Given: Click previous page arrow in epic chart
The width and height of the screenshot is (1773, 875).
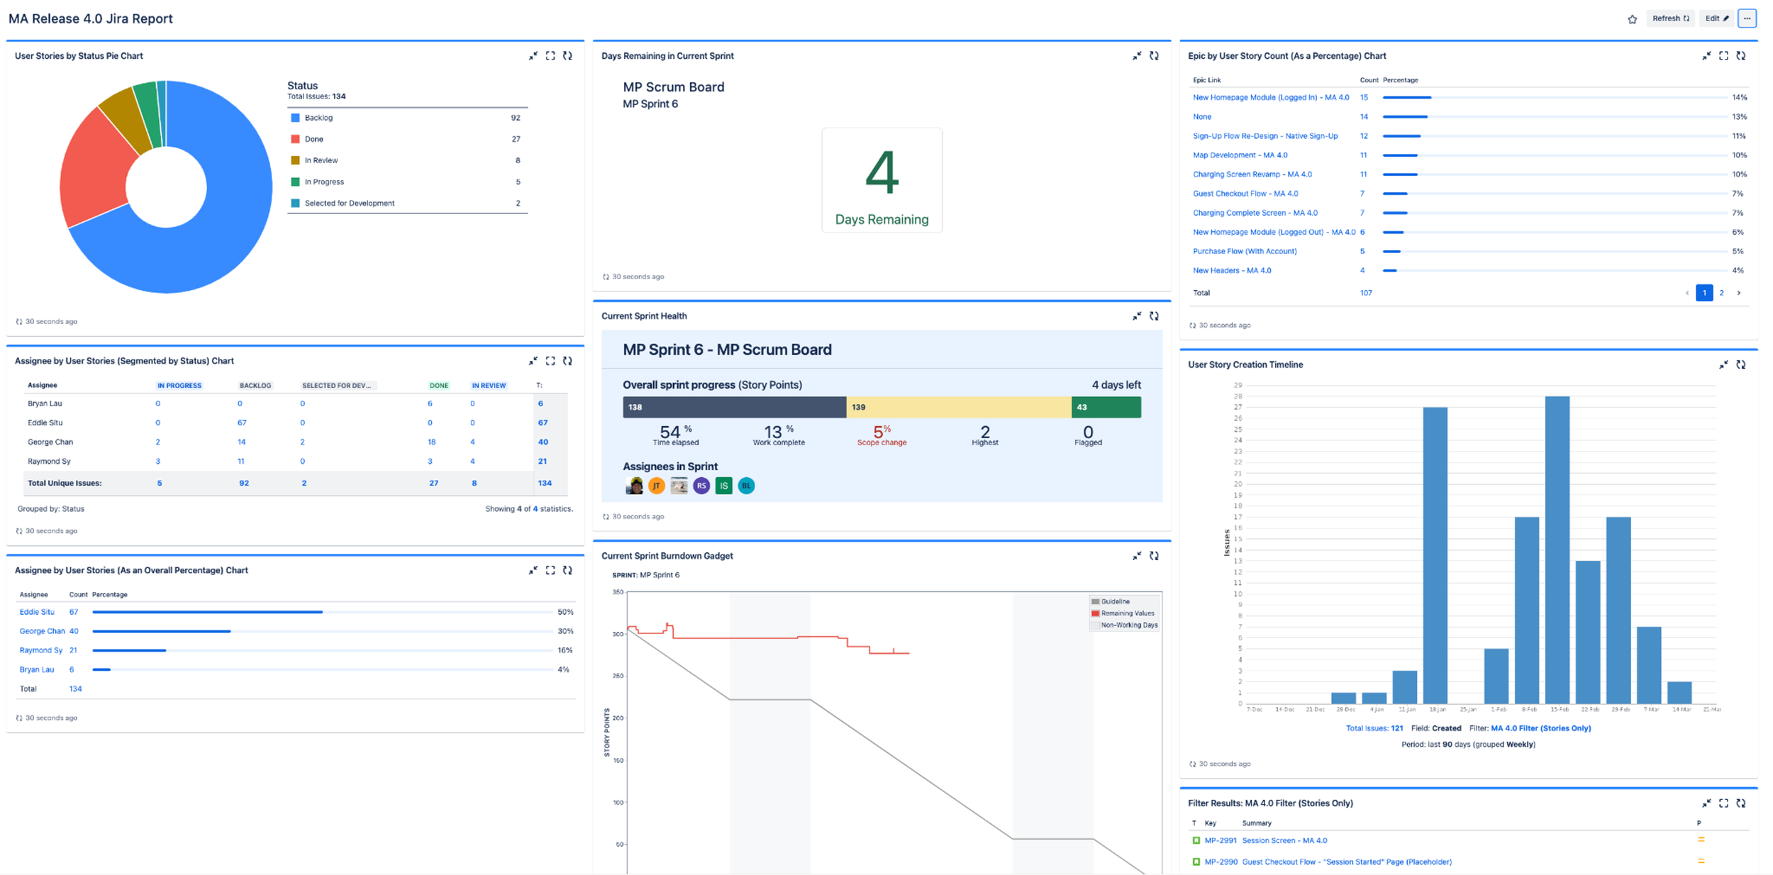Looking at the screenshot, I should [1687, 293].
